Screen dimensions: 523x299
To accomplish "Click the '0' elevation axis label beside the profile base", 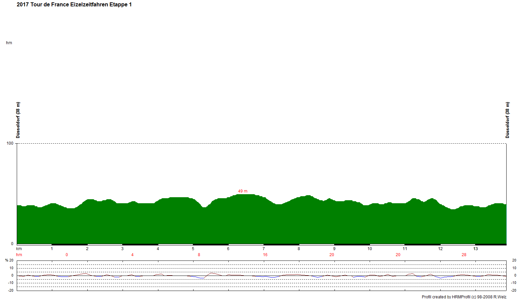I will [x=12, y=244].
